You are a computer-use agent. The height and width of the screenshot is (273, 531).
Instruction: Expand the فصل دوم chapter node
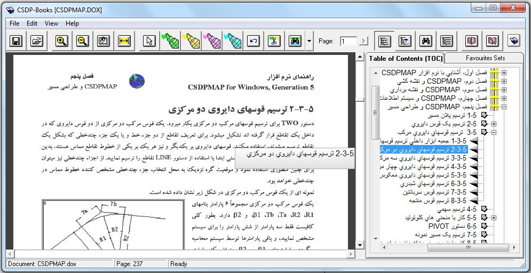tap(504, 81)
